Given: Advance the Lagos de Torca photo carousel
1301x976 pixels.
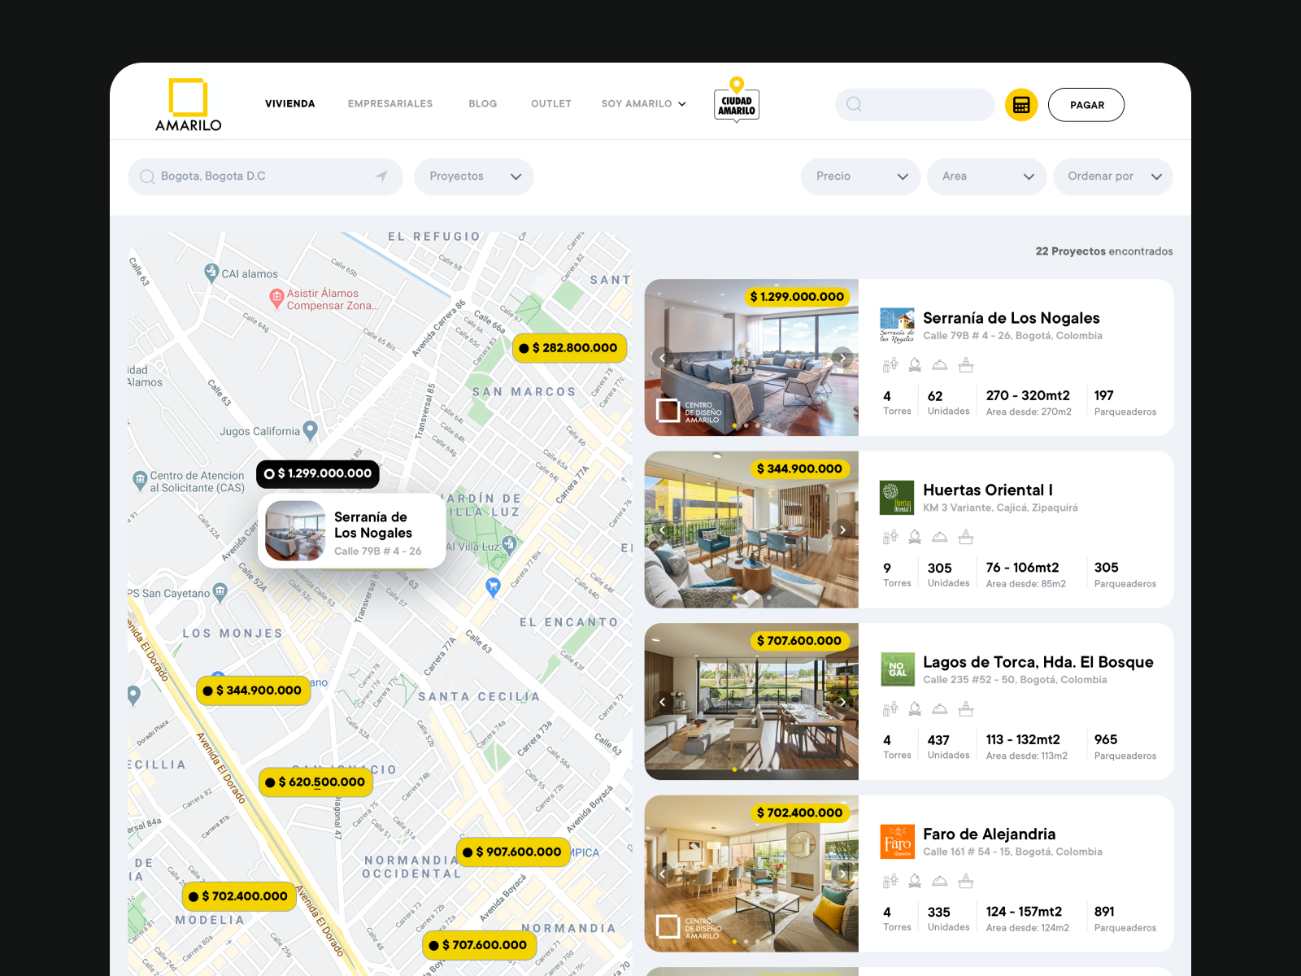Looking at the screenshot, I should click(843, 702).
